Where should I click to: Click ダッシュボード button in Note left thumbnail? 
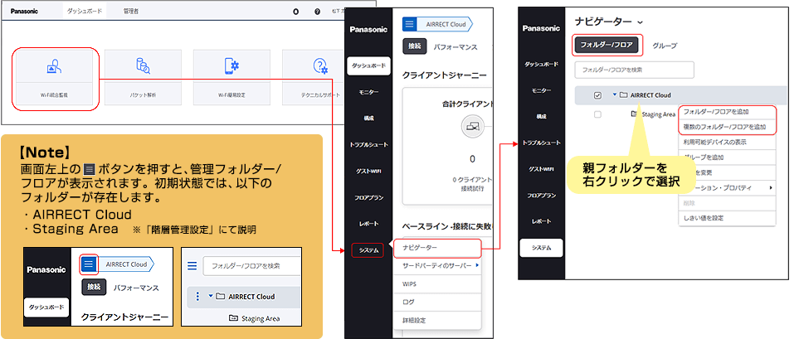point(46,308)
